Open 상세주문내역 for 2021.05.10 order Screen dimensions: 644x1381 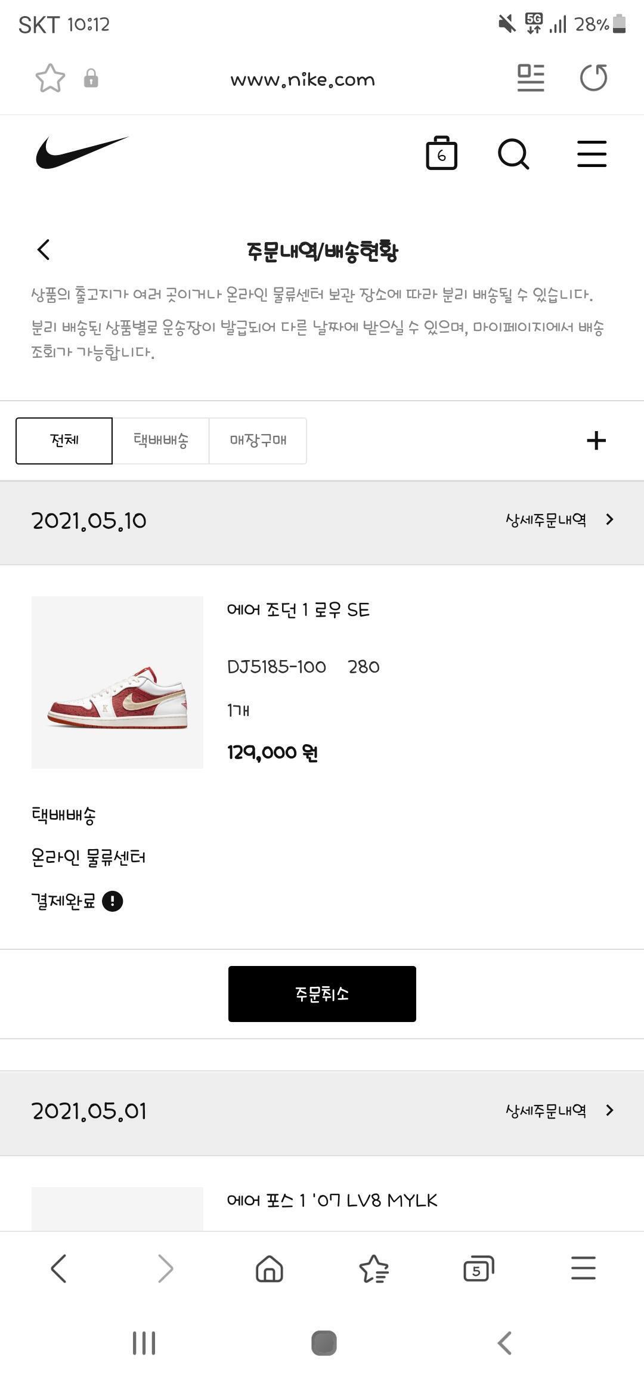559,520
